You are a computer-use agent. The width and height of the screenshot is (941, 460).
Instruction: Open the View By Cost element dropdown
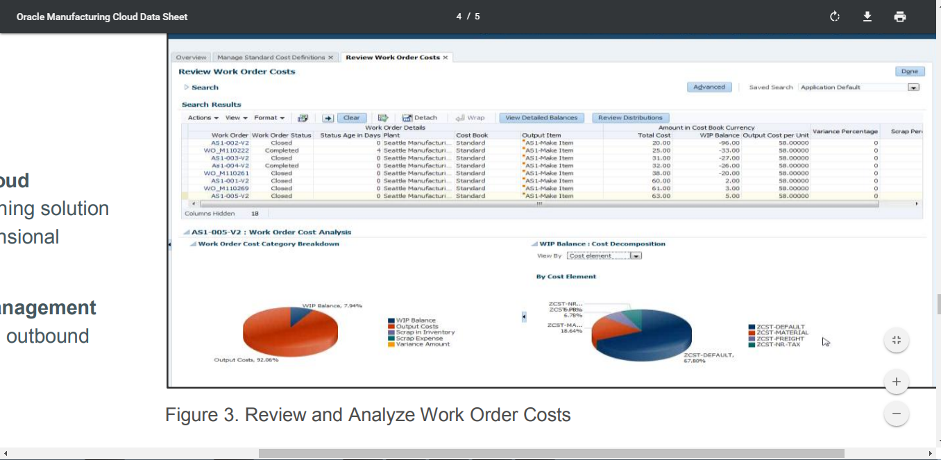coord(636,256)
